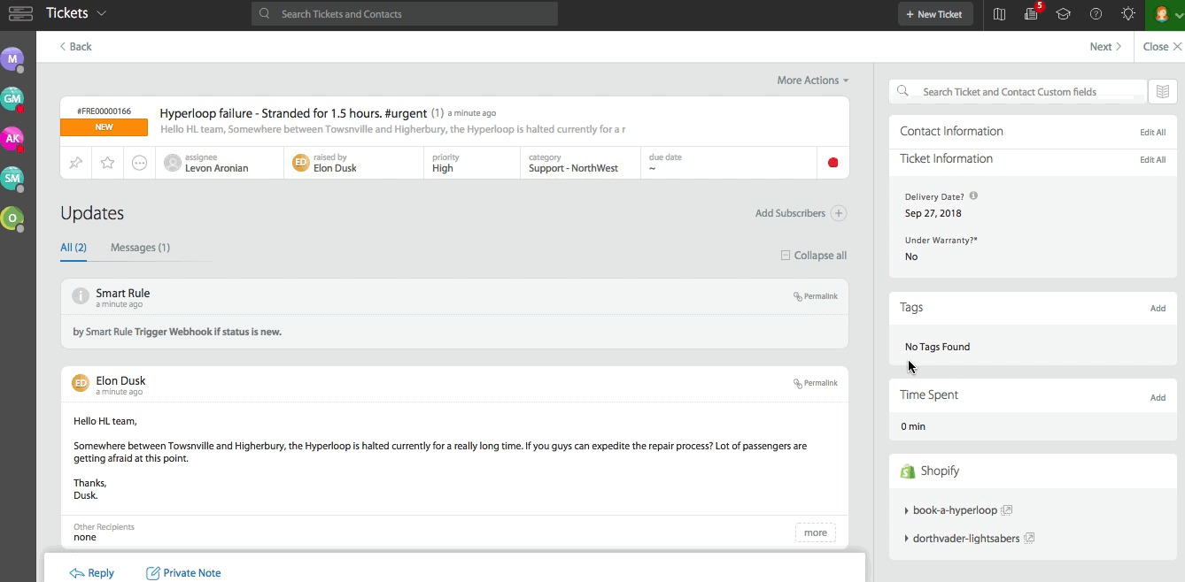This screenshot has width=1185, height=582.
Task: Switch to All (2) updates tab
Action: tap(74, 248)
